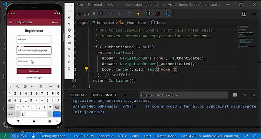Click the green restart debug icon
The height and width of the screenshot is (139, 261).
click(148, 14)
